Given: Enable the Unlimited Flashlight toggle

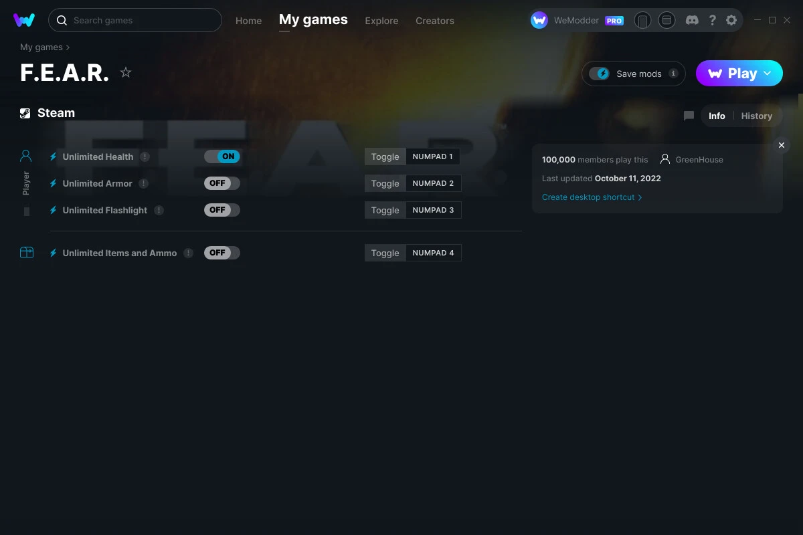Looking at the screenshot, I should pyautogui.click(x=222, y=210).
